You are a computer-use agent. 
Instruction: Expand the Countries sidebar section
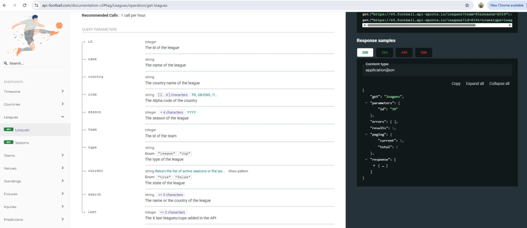(62, 104)
